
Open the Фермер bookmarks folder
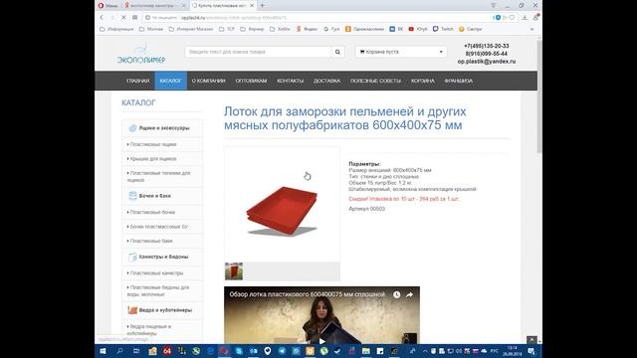pyautogui.click(x=252, y=29)
